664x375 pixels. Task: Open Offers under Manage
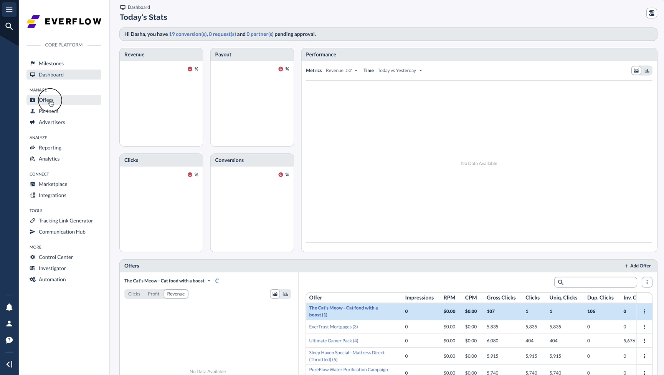coord(64,100)
